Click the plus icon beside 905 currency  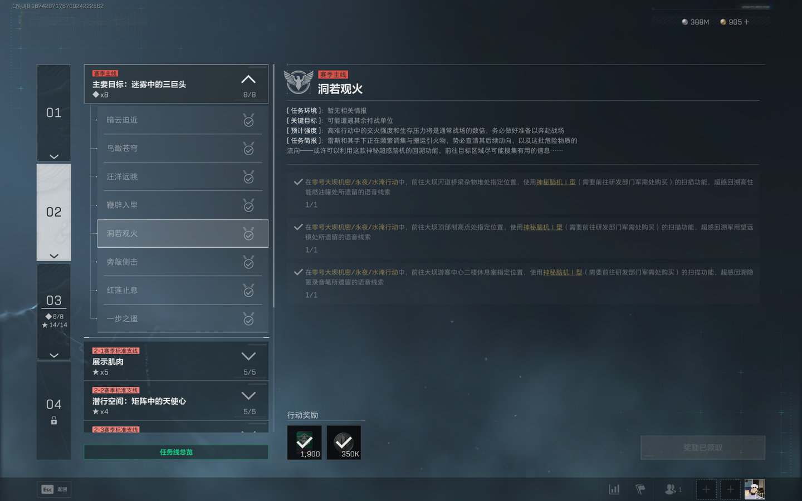[747, 22]
